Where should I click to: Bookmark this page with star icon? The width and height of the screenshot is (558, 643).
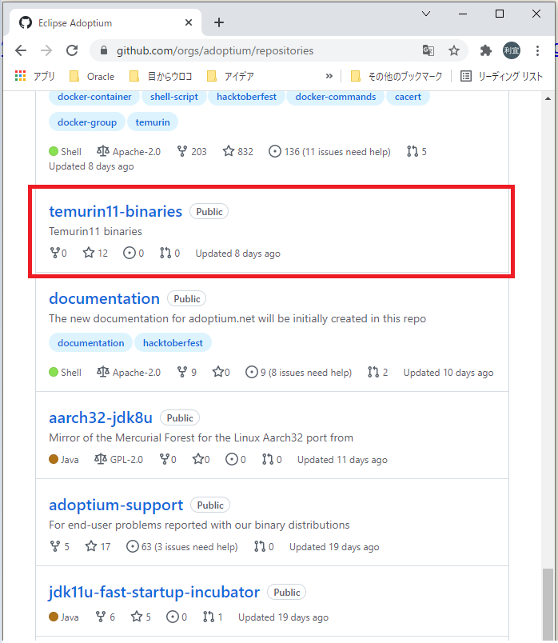tap(453, 50)
